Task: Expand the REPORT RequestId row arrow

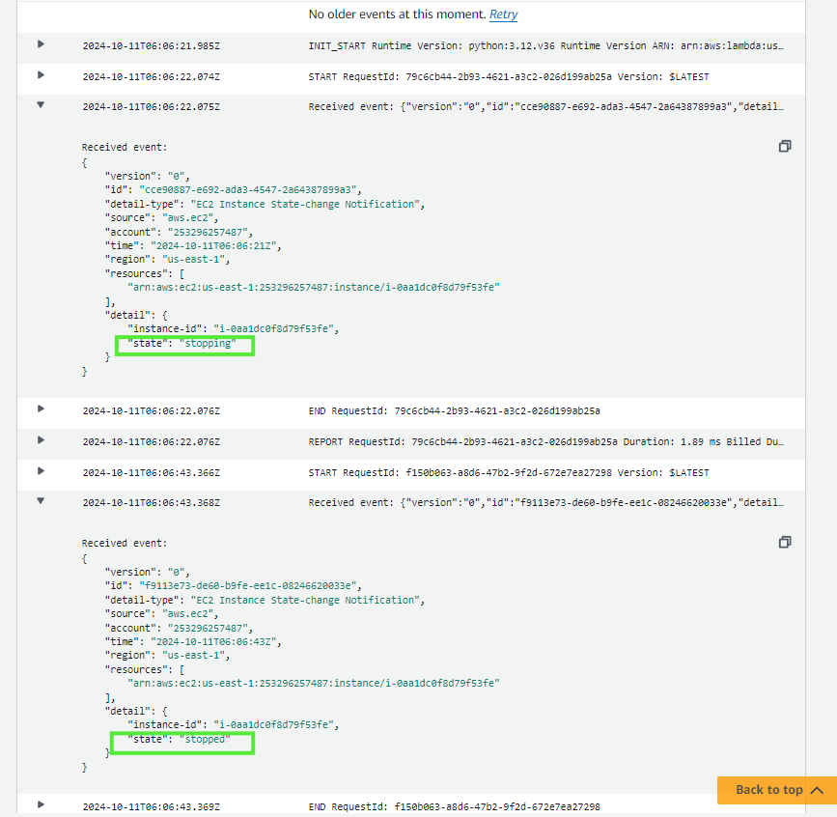Action: (41, 440)
